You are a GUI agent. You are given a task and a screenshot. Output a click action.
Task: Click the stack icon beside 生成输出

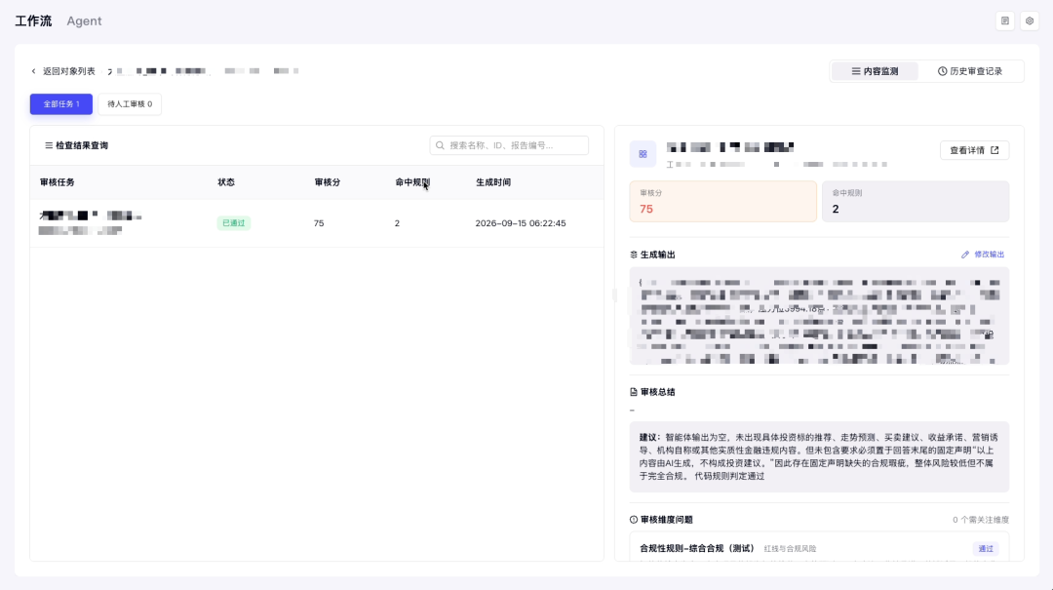(x=634, y=255)
